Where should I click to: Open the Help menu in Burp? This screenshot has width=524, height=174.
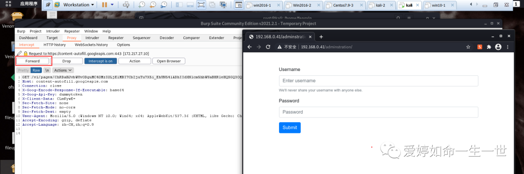tap(107, 31)
